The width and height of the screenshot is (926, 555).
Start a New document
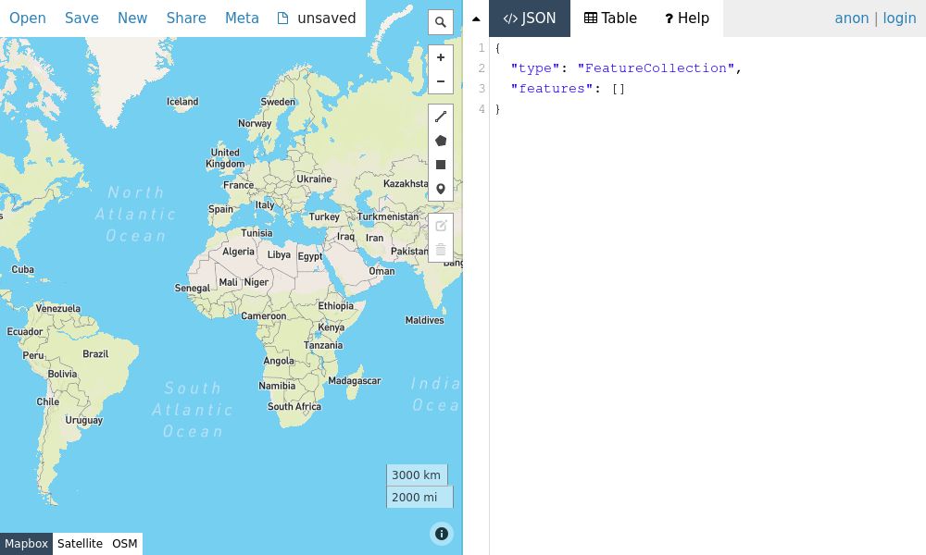(132, 18)
